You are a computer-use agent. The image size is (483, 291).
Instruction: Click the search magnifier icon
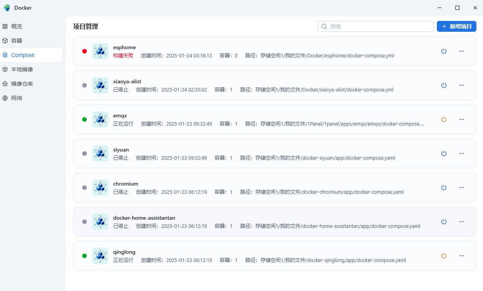(324, 26)
